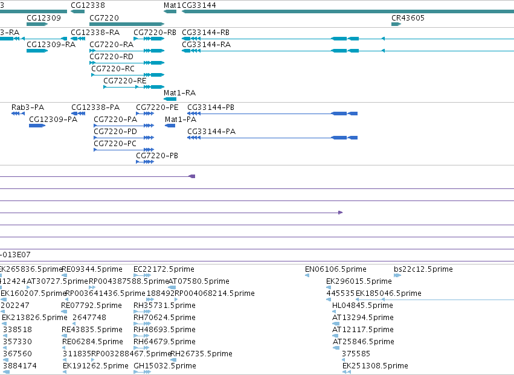Click protein CG12338-PA label

click(95, 107)
